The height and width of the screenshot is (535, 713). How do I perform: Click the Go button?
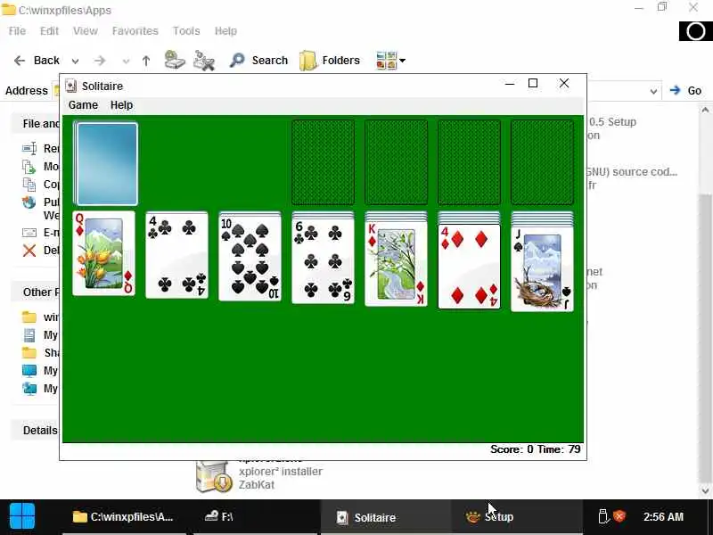pos(686,91)
